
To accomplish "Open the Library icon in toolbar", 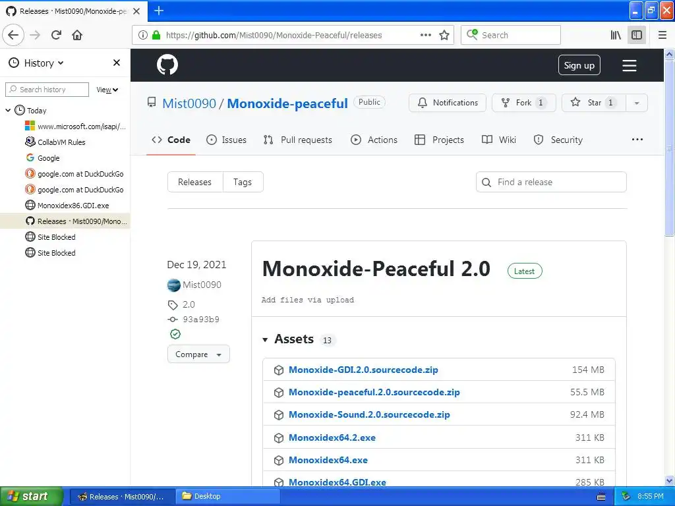I will (616, 35).
